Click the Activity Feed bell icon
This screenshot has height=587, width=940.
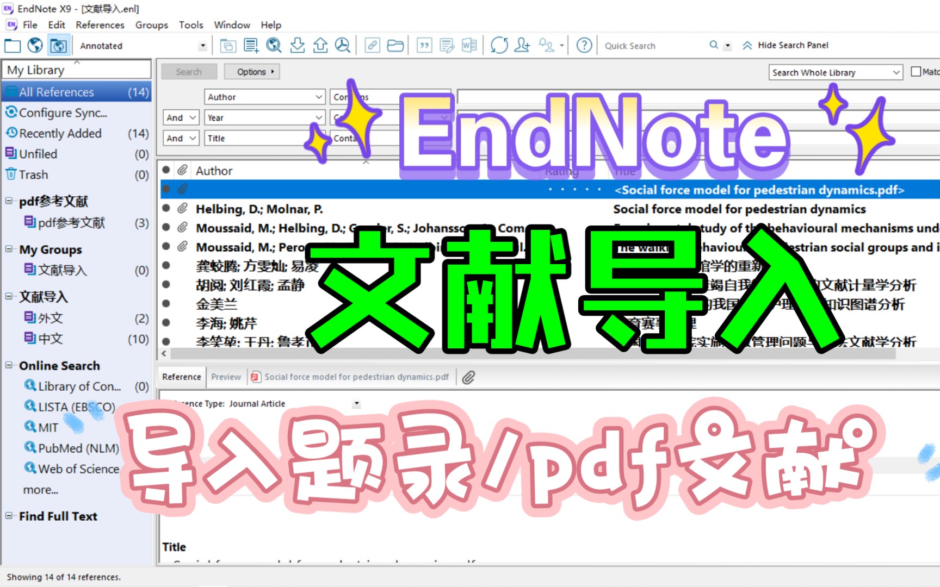[546, 46]
